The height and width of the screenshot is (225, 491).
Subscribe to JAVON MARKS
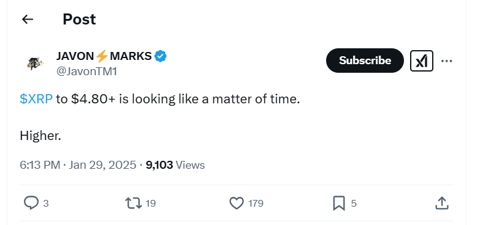pos(365,61)
